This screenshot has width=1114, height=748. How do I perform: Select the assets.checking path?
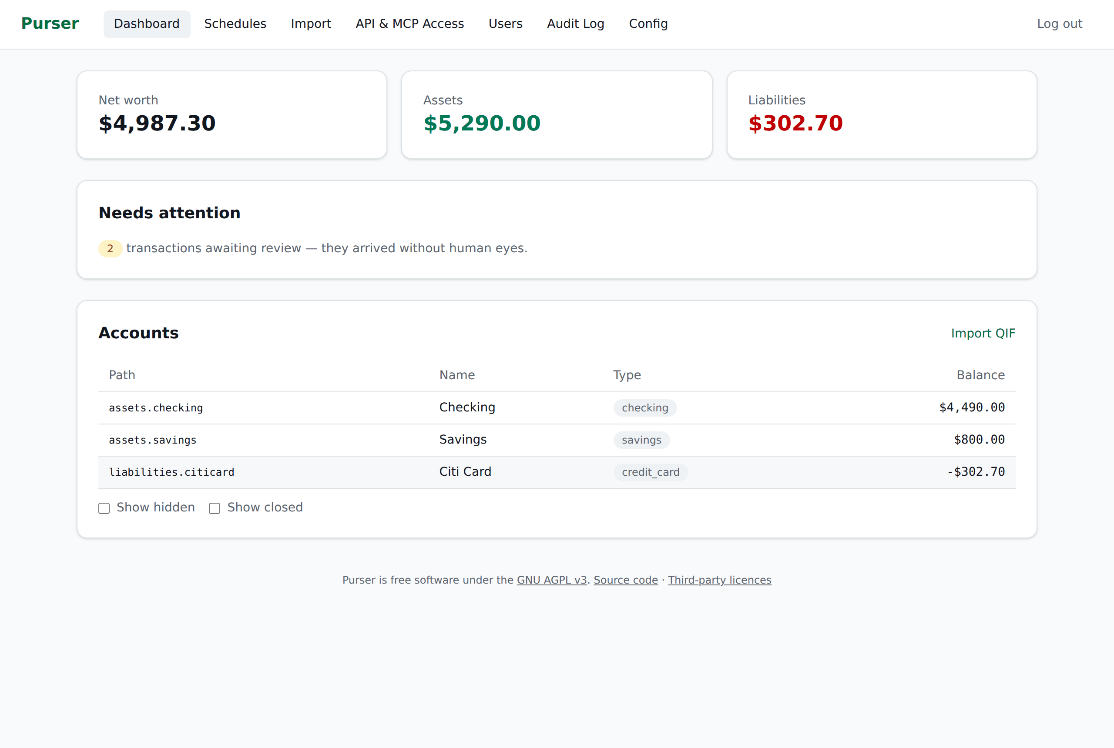156,408
